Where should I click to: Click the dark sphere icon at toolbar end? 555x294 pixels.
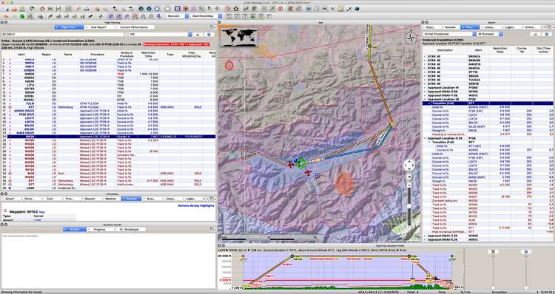point(357,9)
